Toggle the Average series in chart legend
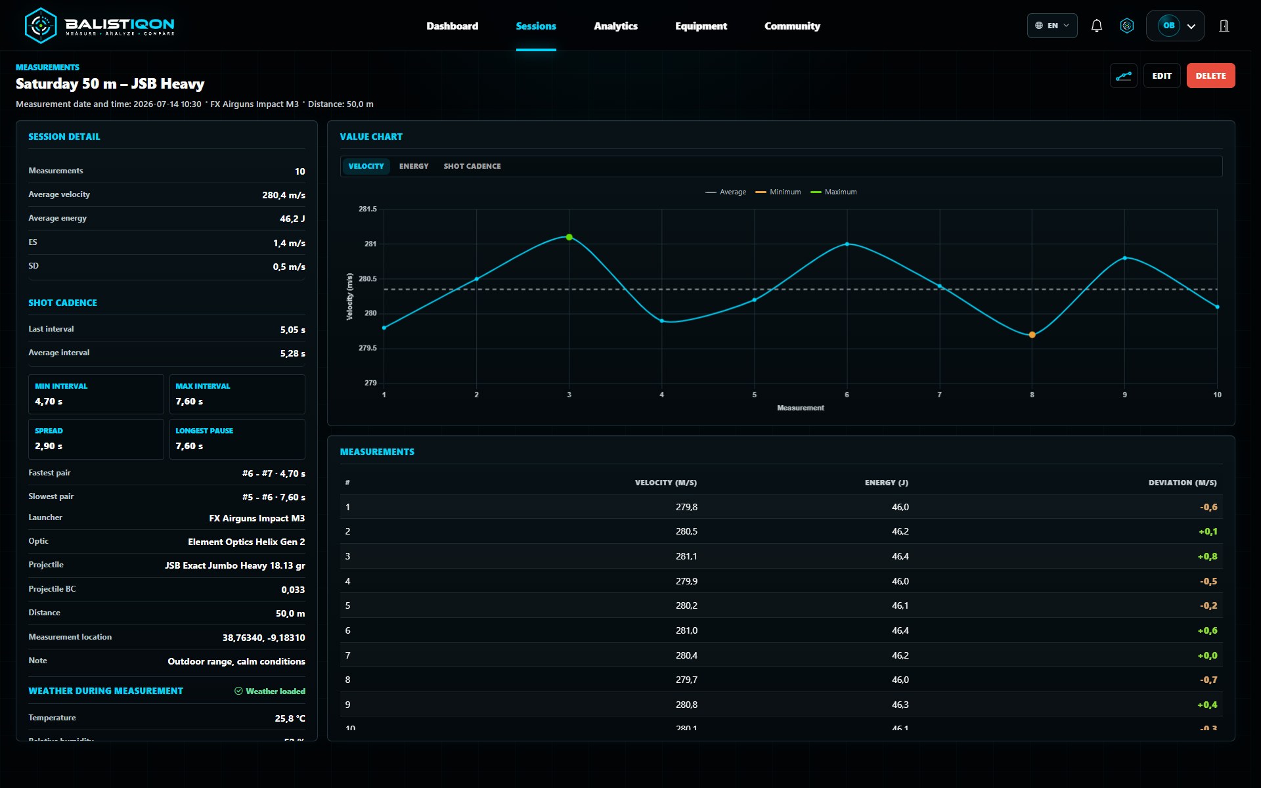The image size is (1261, 788). pos(726,192)
